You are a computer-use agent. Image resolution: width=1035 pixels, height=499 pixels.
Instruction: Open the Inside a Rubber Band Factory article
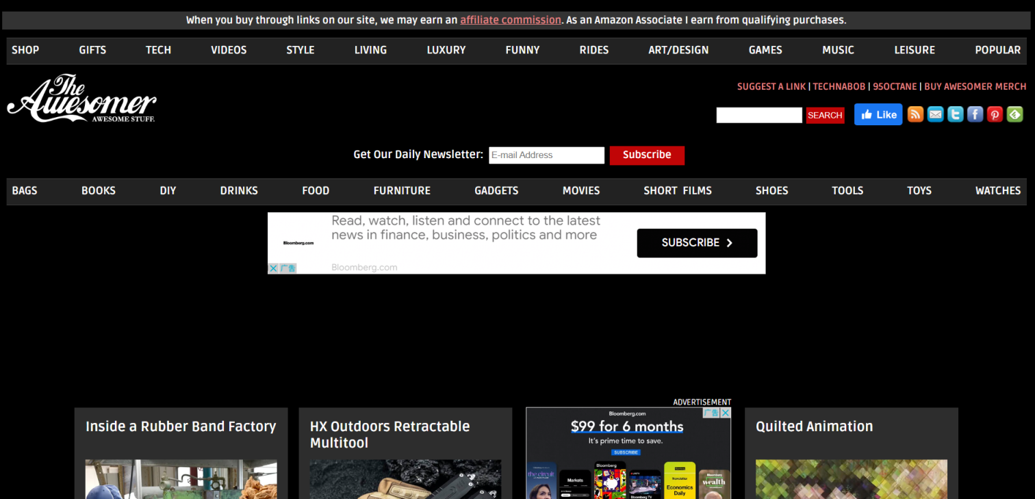coord(181,426)
